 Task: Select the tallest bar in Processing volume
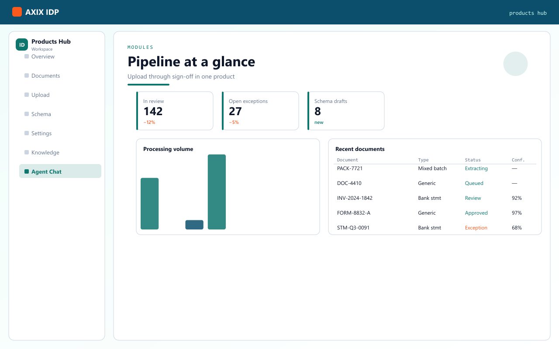(x=217, y=192)
